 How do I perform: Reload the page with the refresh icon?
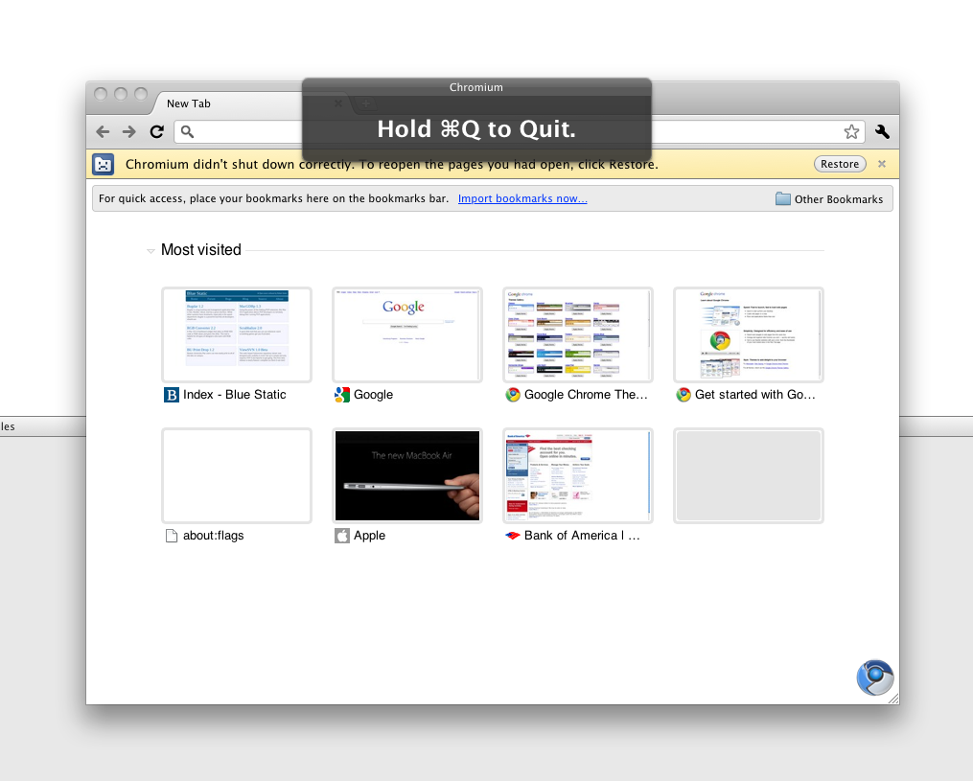(x=157, y=132)
